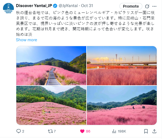The height and width of the screenshot is (139, 166).
Task: Open the pink grass boardwalk photo
Action: (51, 66)
